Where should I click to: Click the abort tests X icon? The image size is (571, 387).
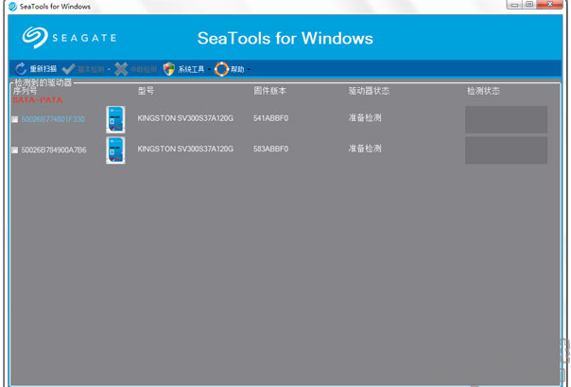[x=121, y=69]
